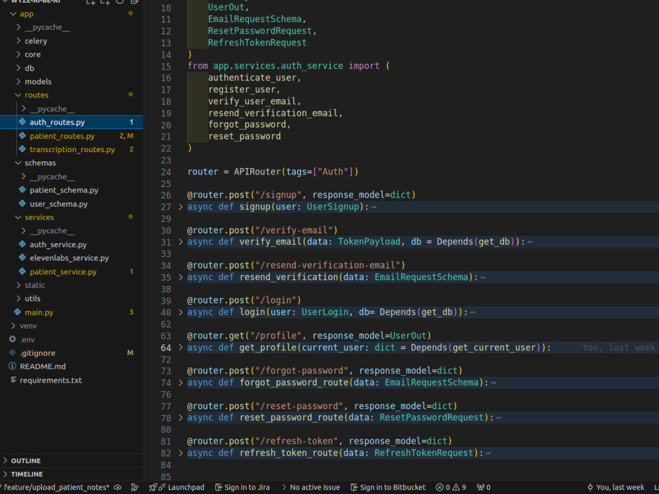Click the folded ellipsis after login definition
This screenshot has width=659, height=494.
click(x=473, y=312)
